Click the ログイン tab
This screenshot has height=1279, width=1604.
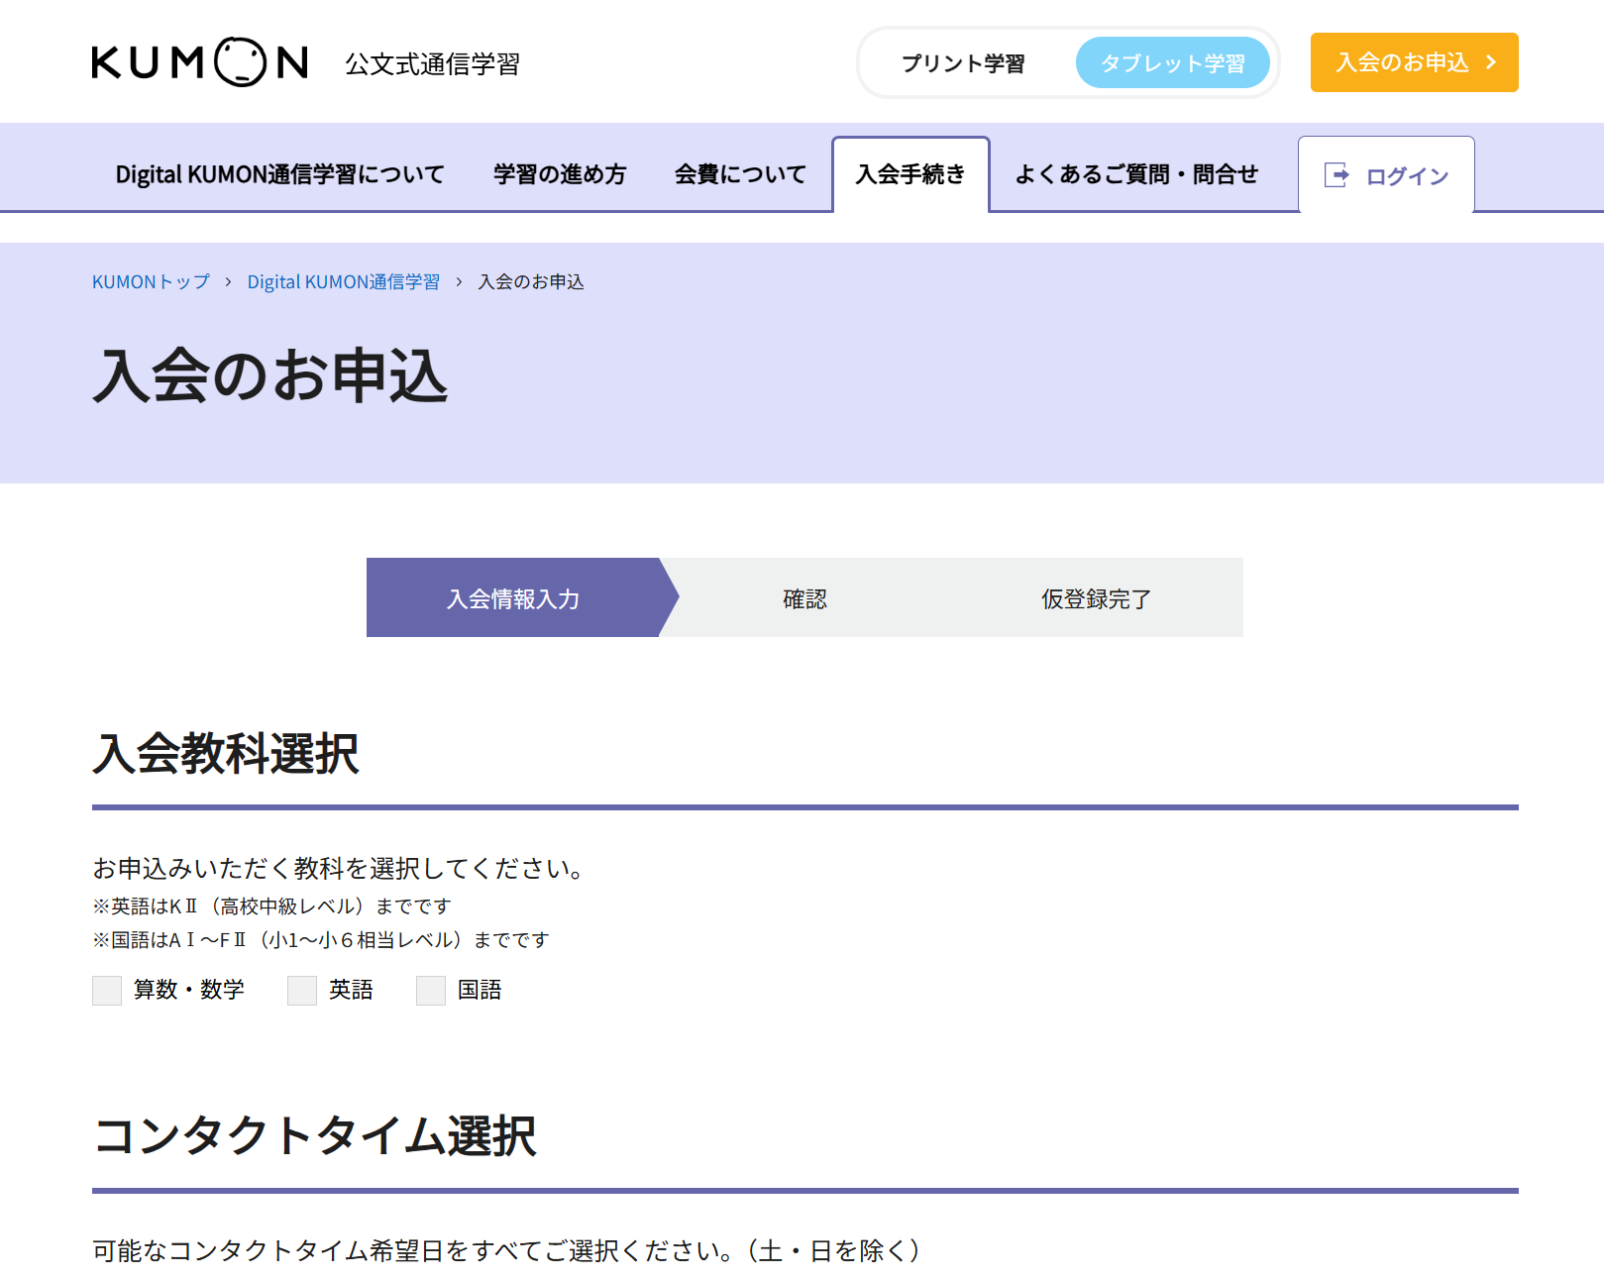(x=1386, y=175)
